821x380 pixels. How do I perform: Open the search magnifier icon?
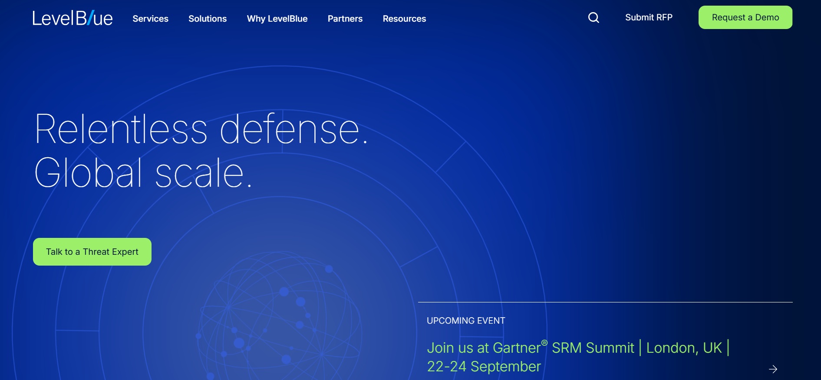593,17
